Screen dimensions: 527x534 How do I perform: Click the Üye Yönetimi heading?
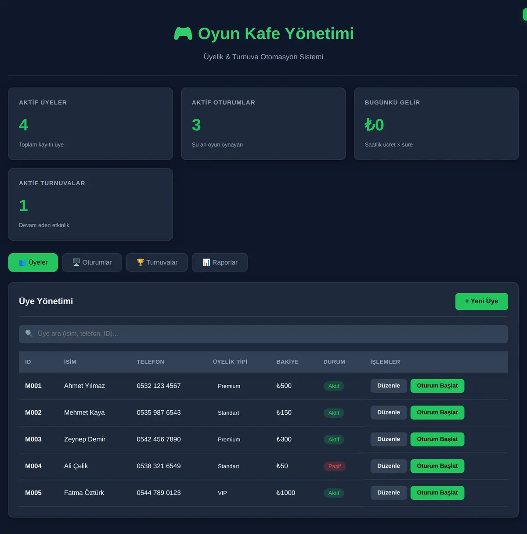pyautogui.click(x=46, y=301)
